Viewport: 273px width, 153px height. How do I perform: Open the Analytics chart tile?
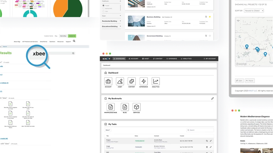tap(156, 81)
